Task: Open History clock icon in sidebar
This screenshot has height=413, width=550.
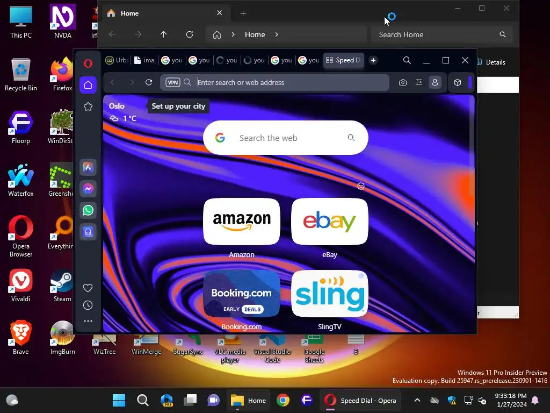Action: [88, 305]
